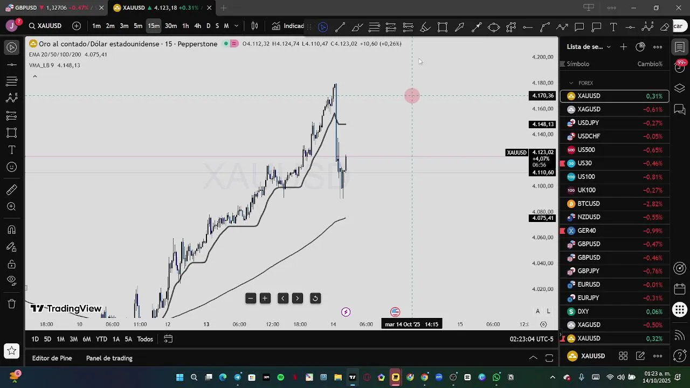Viewport: 690px width, 388px height.
Task: Collapse the FOREX watchlist section
Action: pyautogui.click(x=571, y=83)
